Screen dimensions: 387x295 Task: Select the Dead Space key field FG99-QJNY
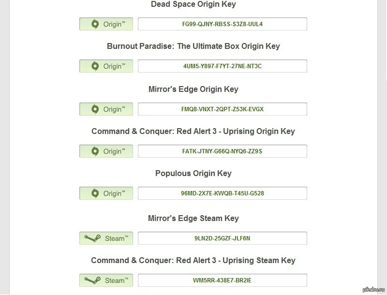point(223,24)
